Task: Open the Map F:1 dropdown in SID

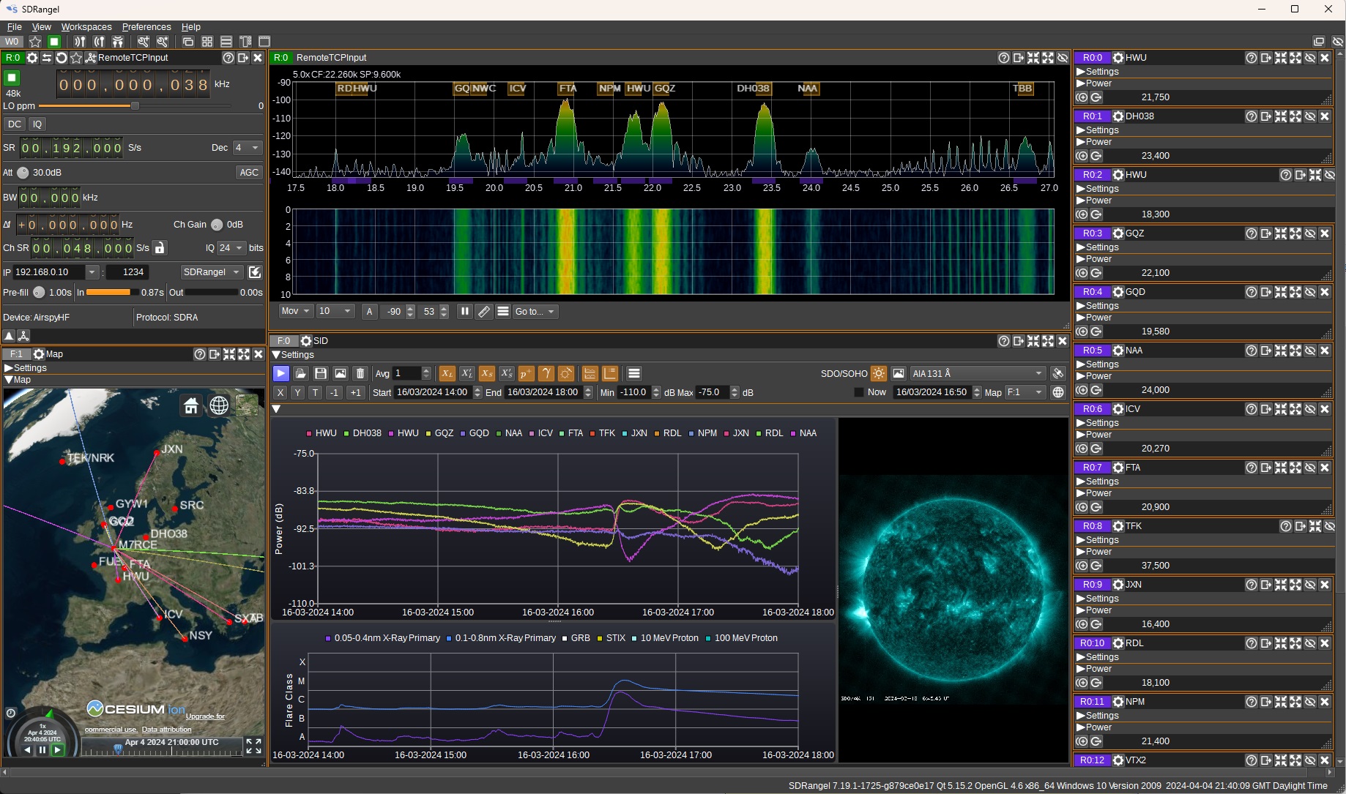Action: pyautogui.click(x=1025, y=393)
